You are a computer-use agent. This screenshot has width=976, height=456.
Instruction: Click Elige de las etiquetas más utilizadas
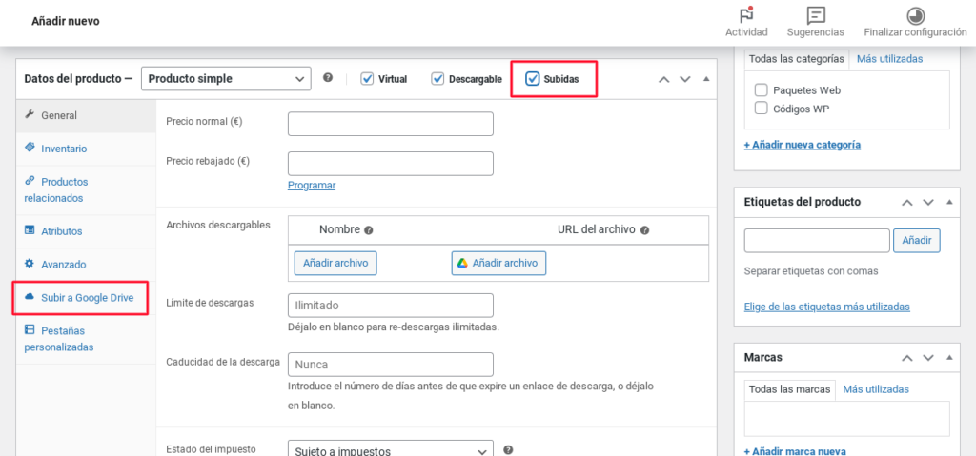click(827, 307)
